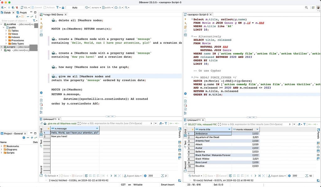Viewport: 321px width, 187px height.
Task: Expand the aurapro connection node
Action: tap(2, 47)
